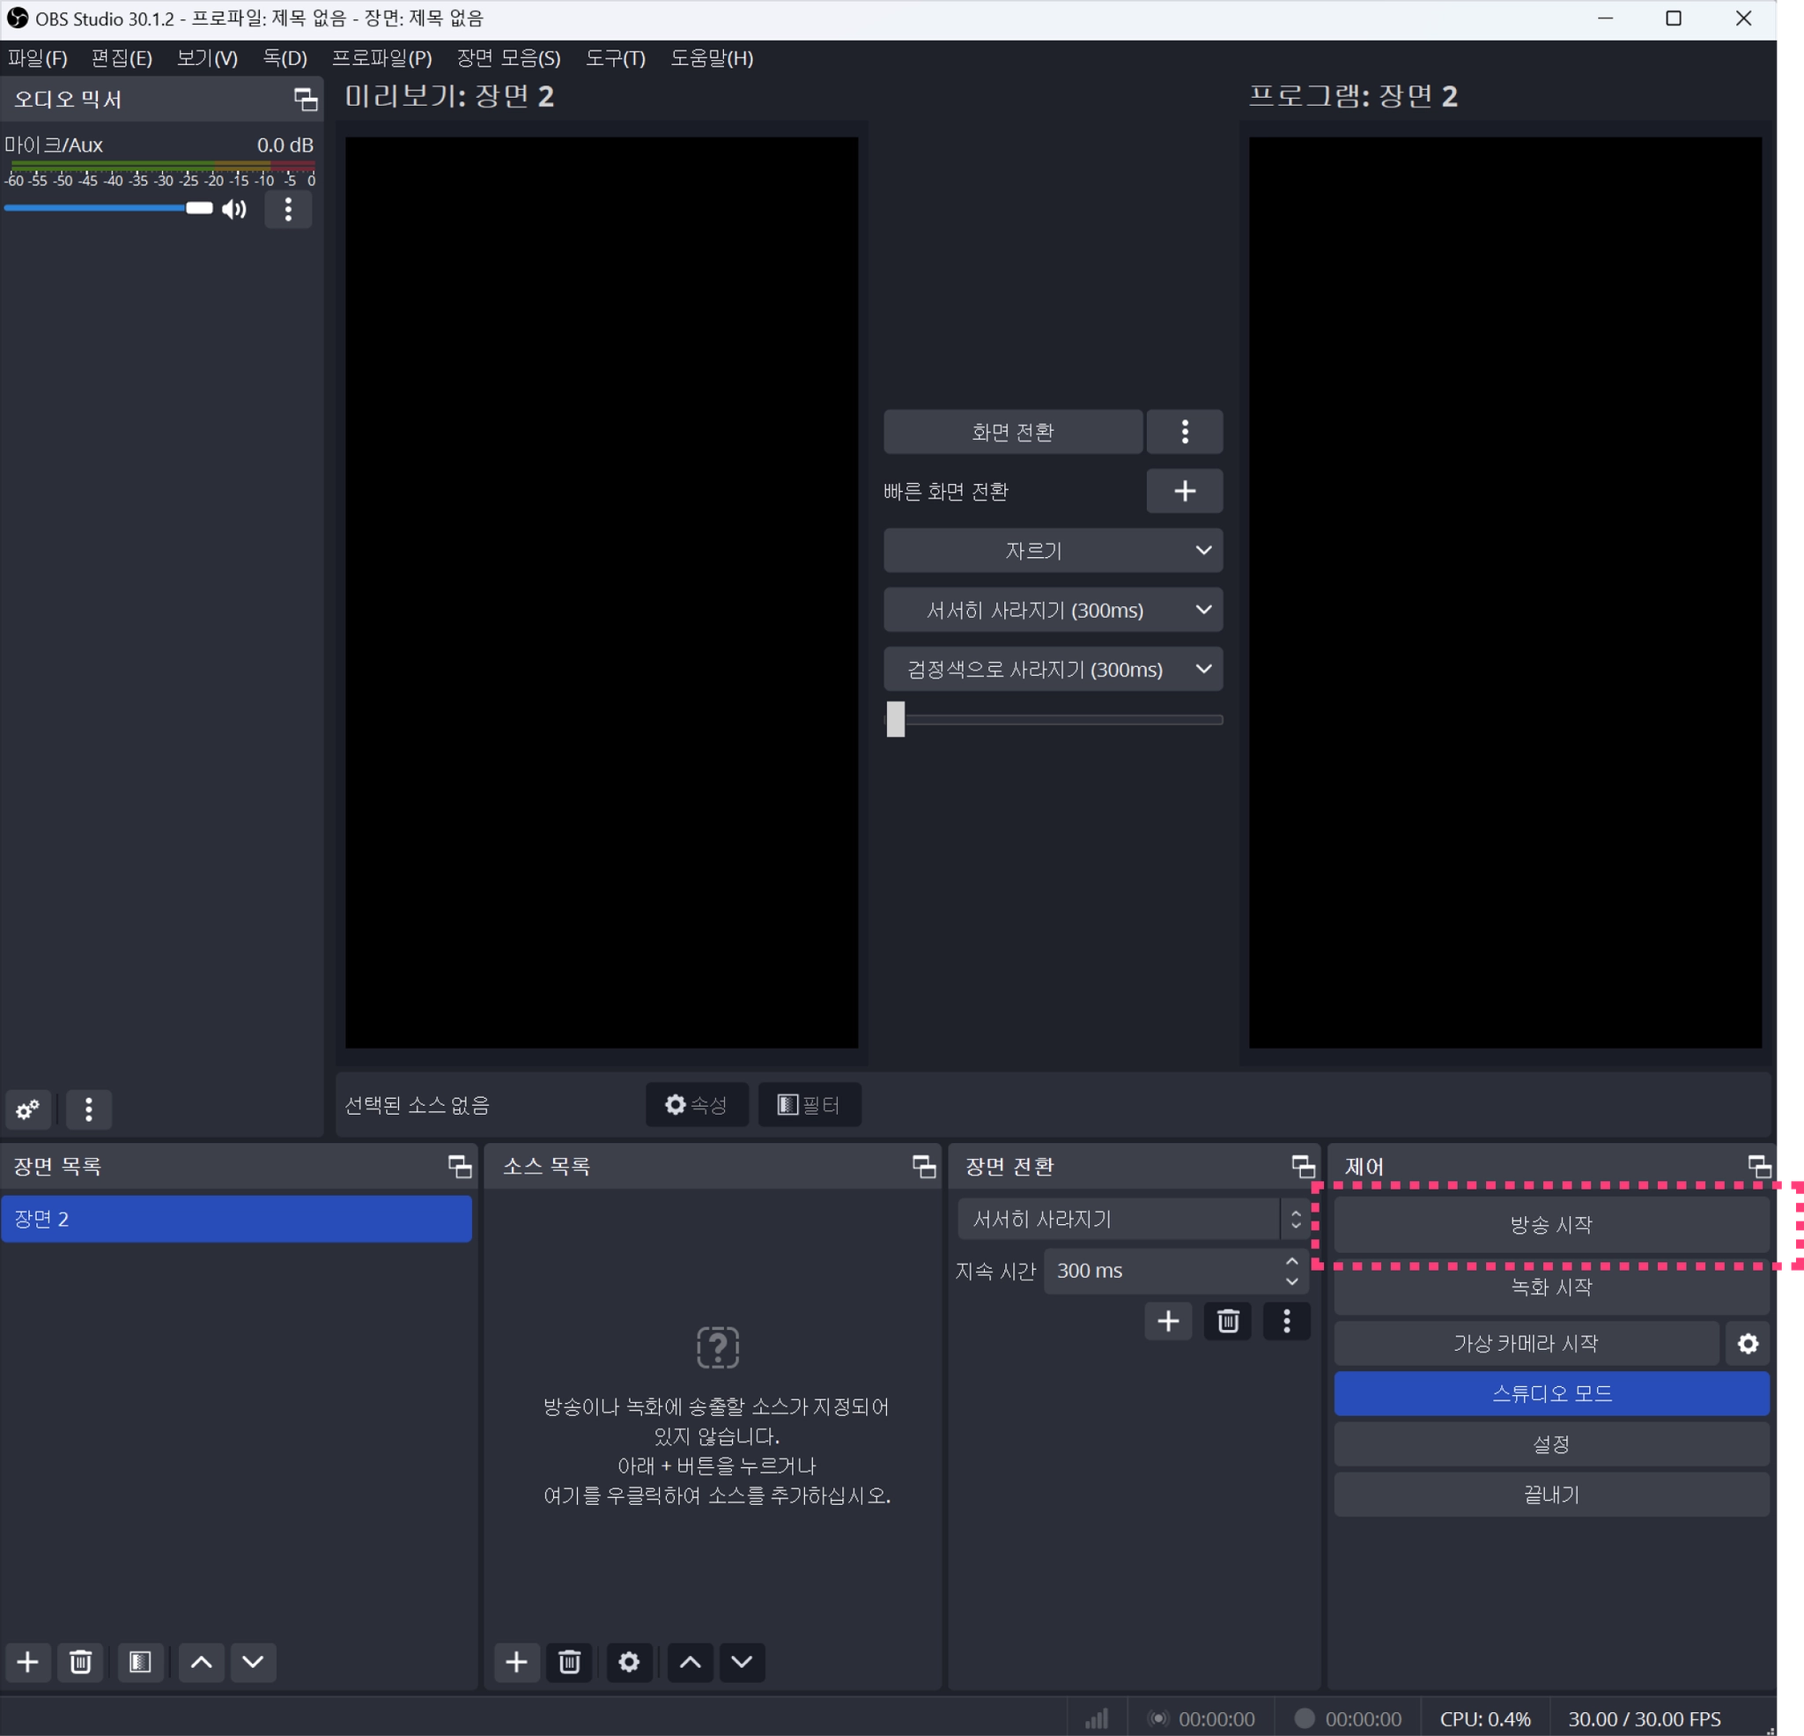Undock the 장면 전환 panel
The height and width of the screenshot is (1736, 1804).
click(x=1303, y=1166)
